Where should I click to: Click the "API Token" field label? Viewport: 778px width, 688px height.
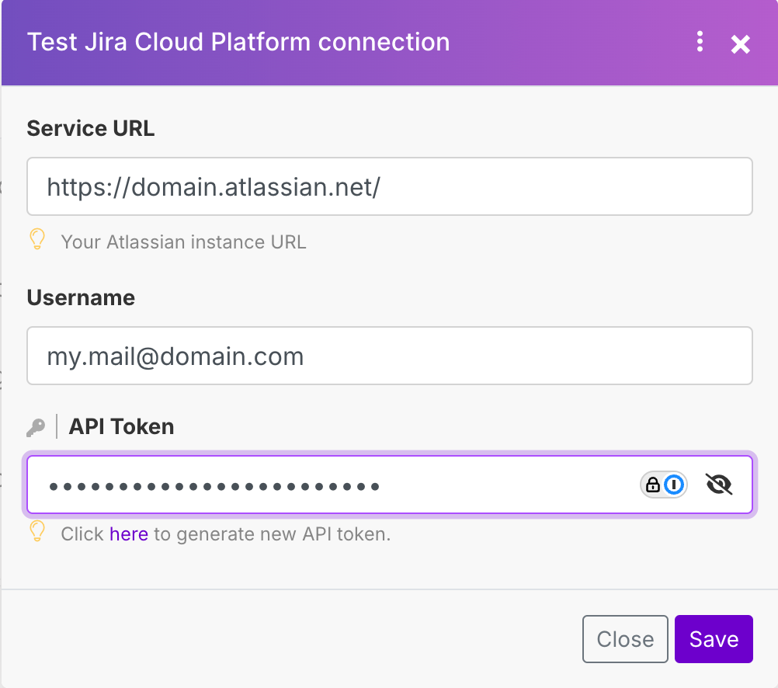121,426
